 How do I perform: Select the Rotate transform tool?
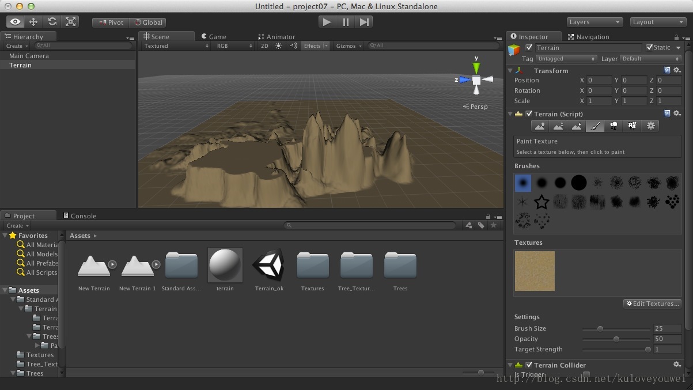(x=52, y=22)
